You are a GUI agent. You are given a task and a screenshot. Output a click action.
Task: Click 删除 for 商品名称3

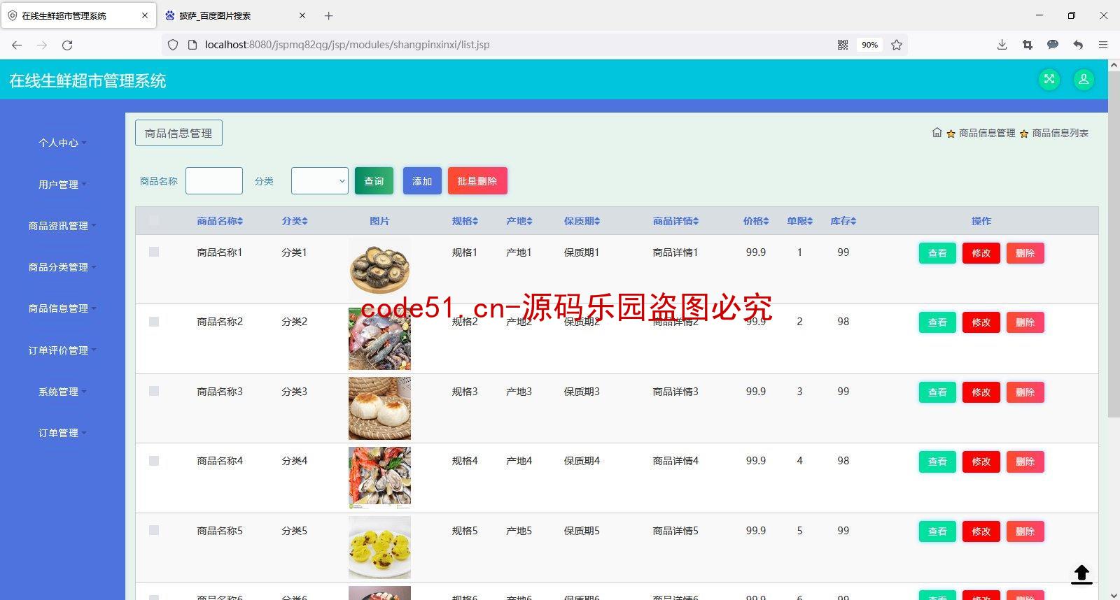[1025, 392]
